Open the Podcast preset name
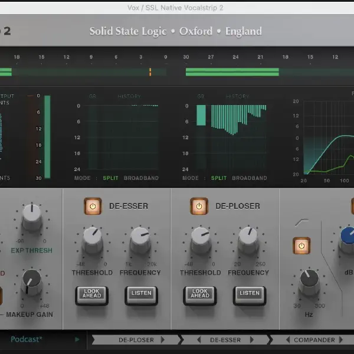This screenshot has width=354, height=354. coord(27,339)
